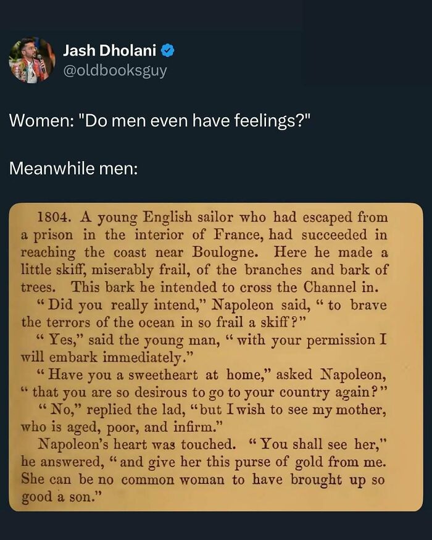Viewport: 432px width, 540px height.
Task: Click the @oldbooksguy handle
Action: coord(115,70)
